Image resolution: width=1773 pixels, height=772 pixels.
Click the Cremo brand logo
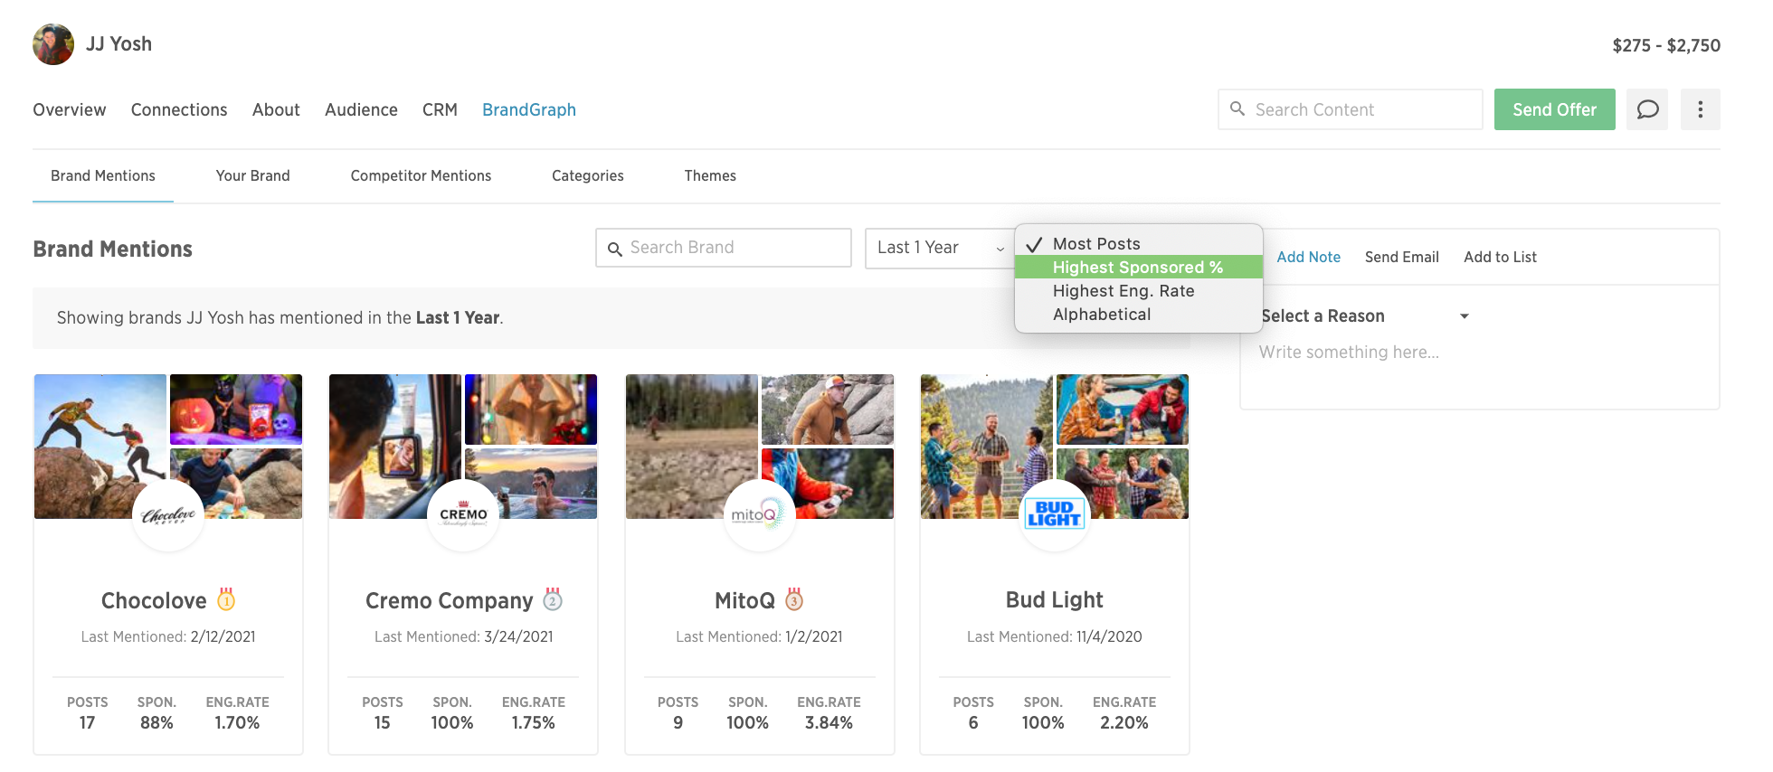click(x=463, y=515)
